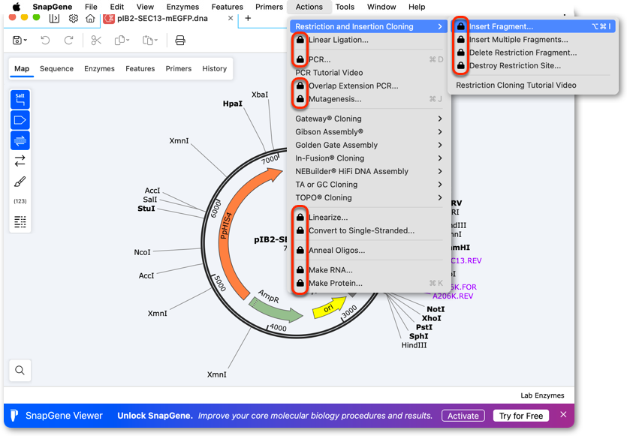Toggle the side panel icon in tab bar
The width and height of the screenshot is (627, 436).
tap(54, 18)
